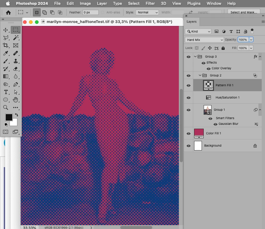
Task: Choose New Selection mode in options bar
Action: click(x=37, y=12)
